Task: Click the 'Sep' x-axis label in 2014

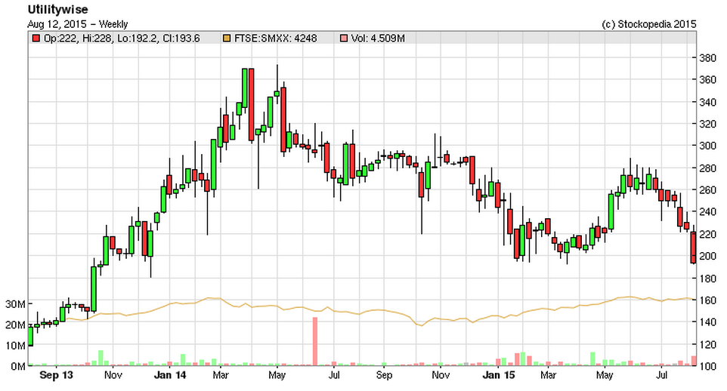Action: (x=384, y=375)
